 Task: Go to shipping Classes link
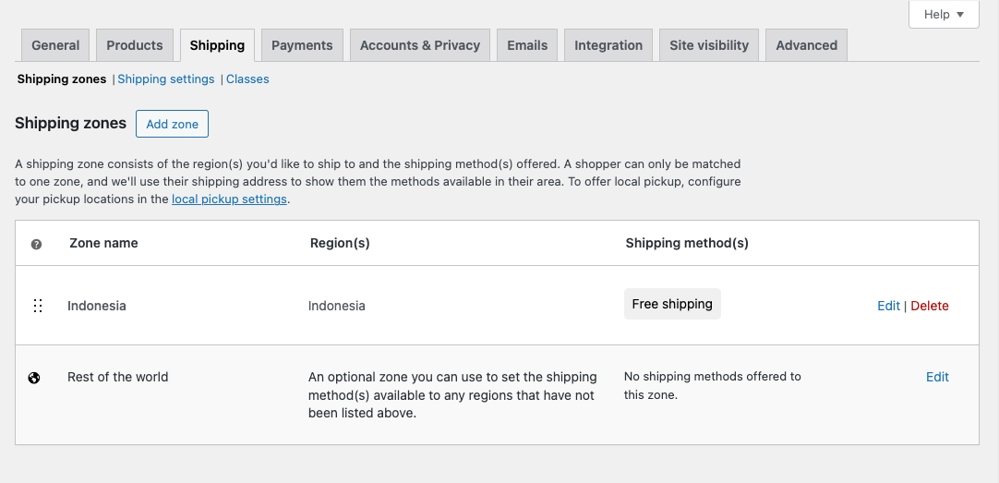point(247,79)
